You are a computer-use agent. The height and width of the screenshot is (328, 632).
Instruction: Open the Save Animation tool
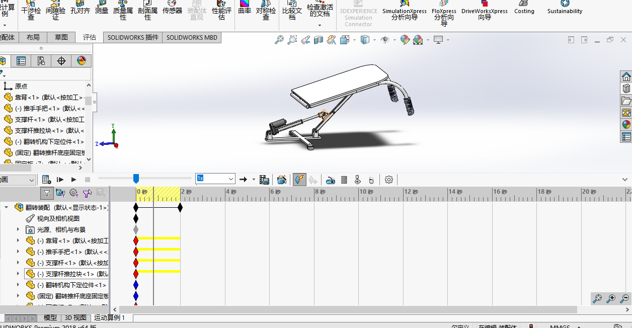pyautogui.click(x=264, y=180)
